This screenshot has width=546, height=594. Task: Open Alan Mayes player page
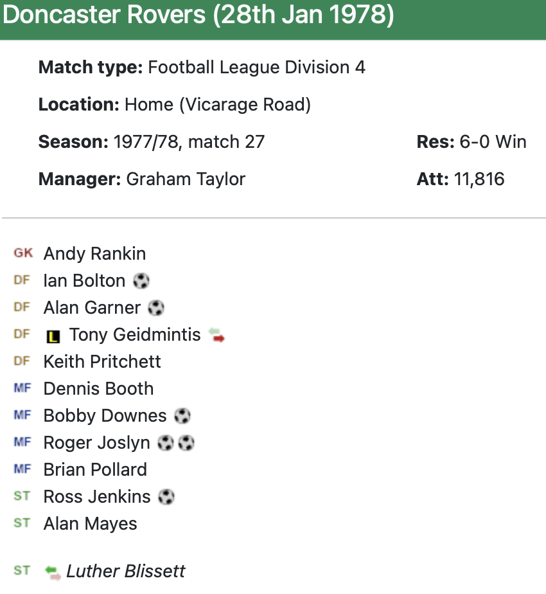[x=90, y=524]
